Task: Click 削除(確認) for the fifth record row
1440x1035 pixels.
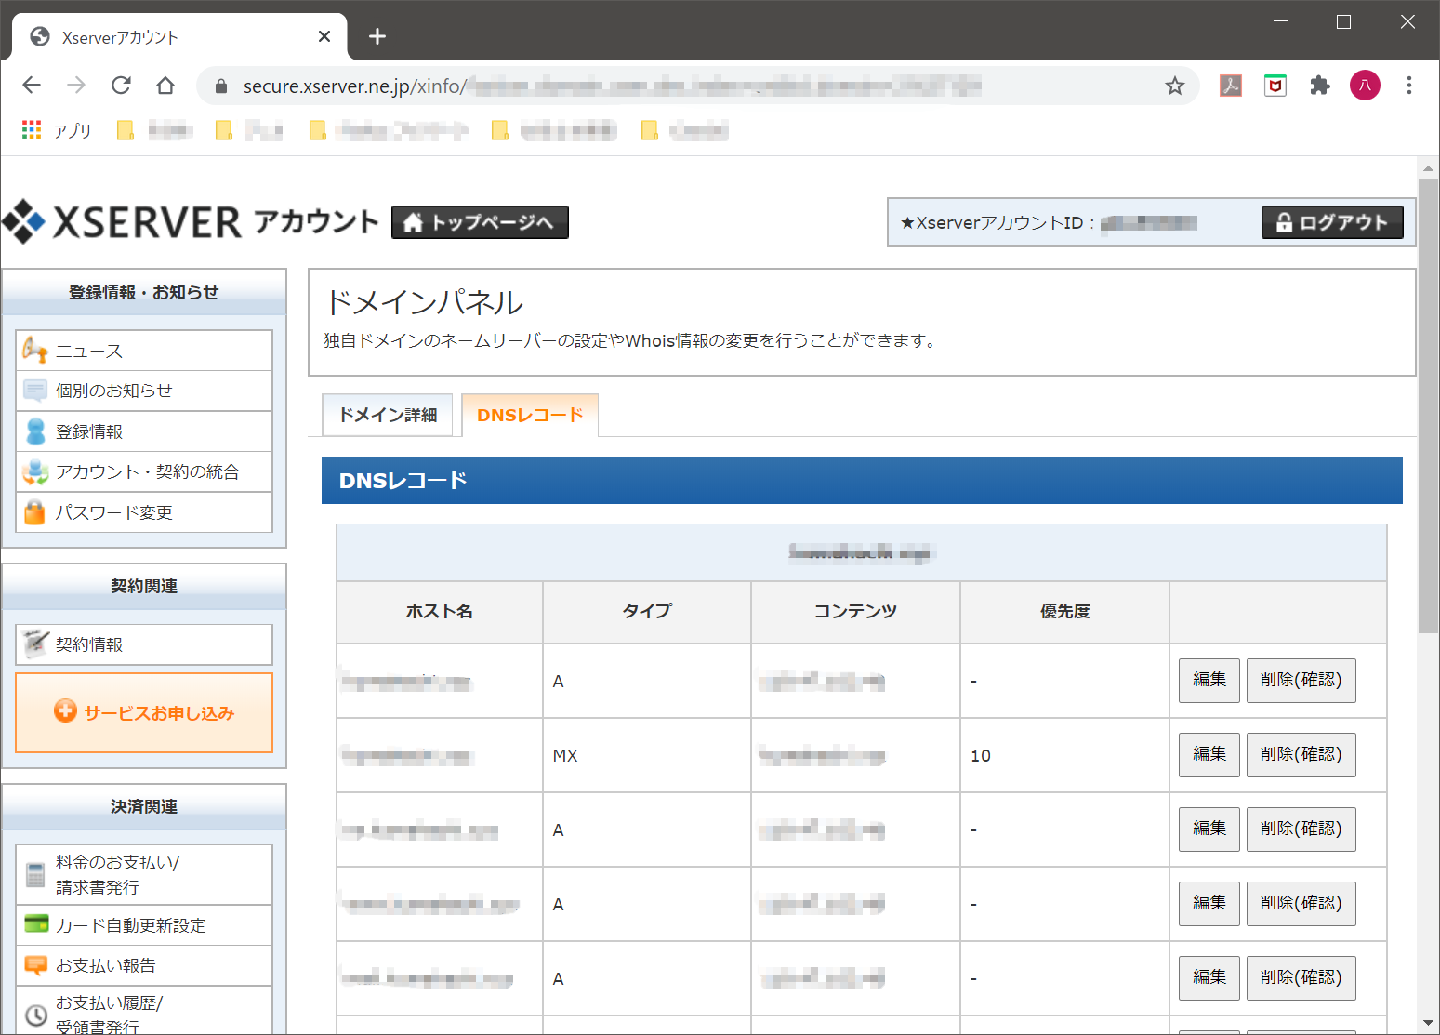Action: [1301, 977]
